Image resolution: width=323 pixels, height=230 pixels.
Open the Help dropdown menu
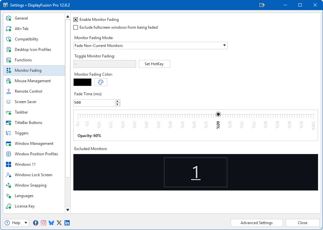pyautogui.click(x=16, y=223)
